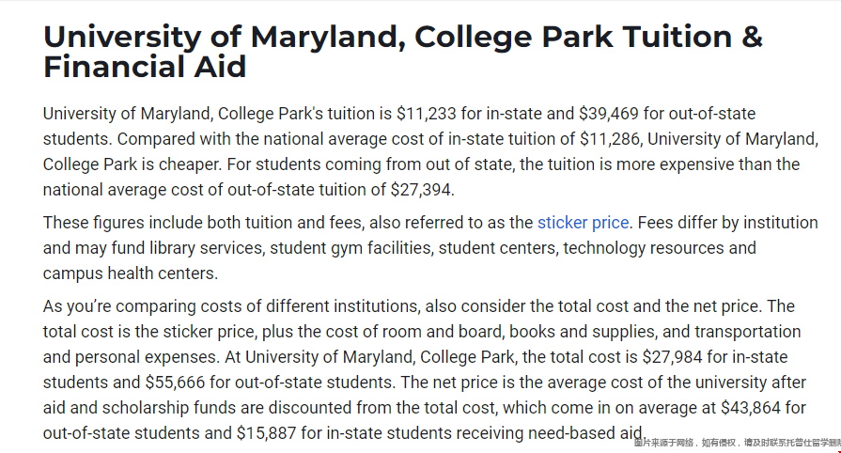This screenshot has width=841, height=453.
Task: Click the Chinese watermark text at bottom
Action: pos(738,443)
